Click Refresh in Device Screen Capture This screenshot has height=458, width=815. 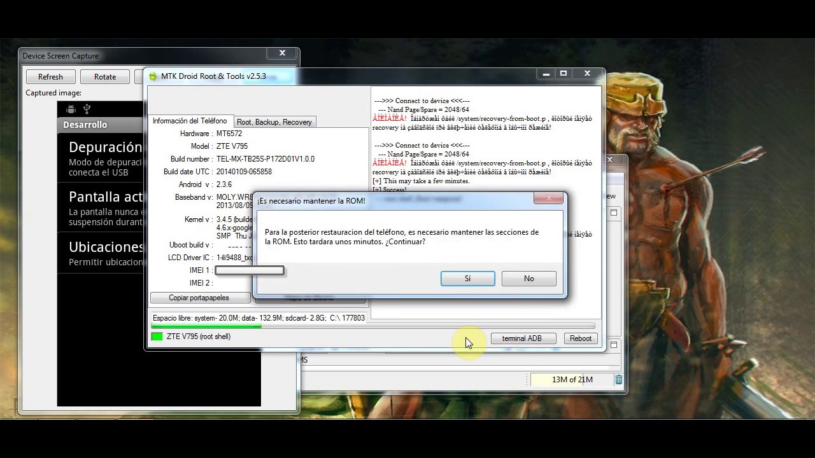[50, 76]
